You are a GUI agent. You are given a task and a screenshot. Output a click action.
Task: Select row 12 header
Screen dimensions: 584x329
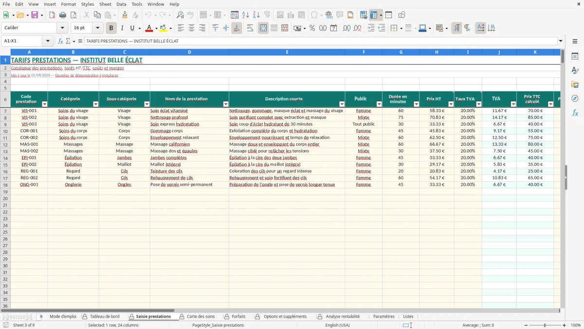pyautogui.click(x=5, y=144)
